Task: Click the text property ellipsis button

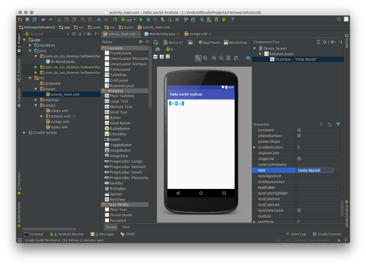Action: [337, 170]
